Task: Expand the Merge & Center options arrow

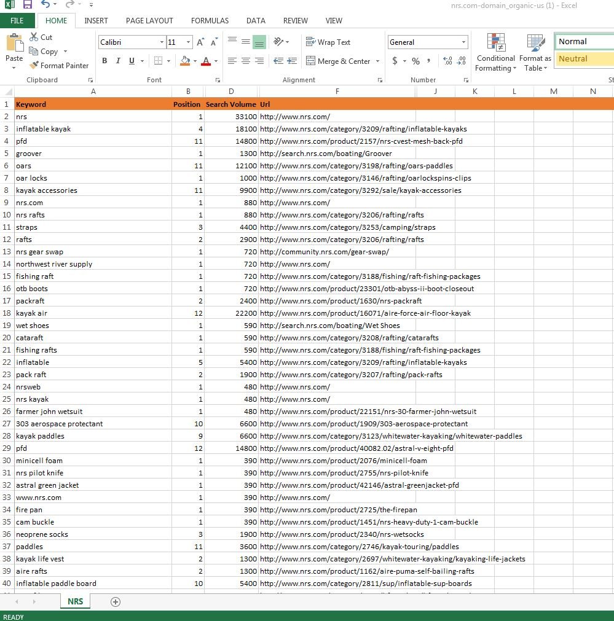Action: pyautogui.click(x=377, y=61)
